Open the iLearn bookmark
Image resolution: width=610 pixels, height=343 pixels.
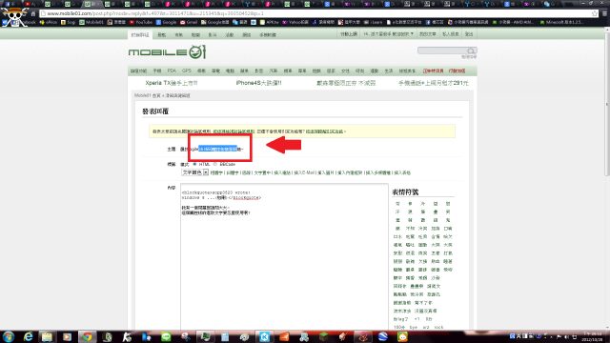373,22
